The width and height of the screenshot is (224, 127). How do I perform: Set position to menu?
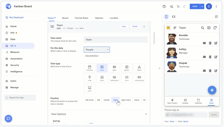pos(137,100)
